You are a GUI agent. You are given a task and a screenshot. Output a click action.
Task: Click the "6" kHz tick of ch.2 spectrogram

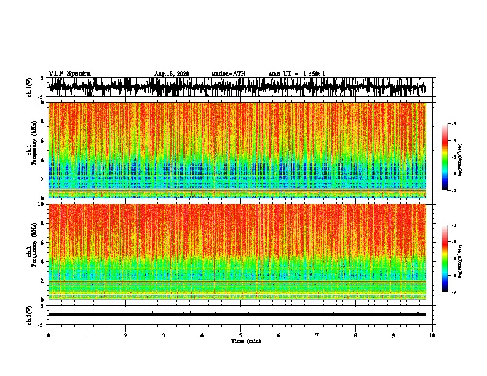(43, 243)
